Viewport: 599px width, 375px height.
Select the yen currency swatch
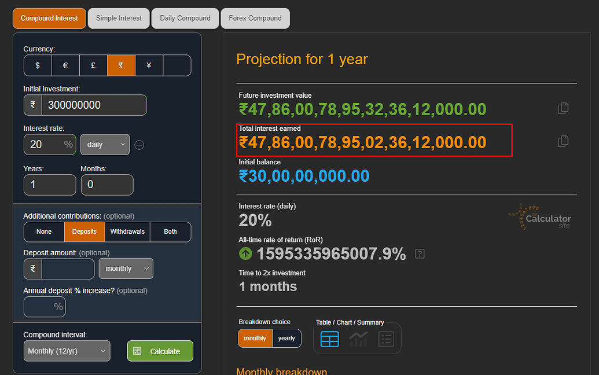click(149, 65)
